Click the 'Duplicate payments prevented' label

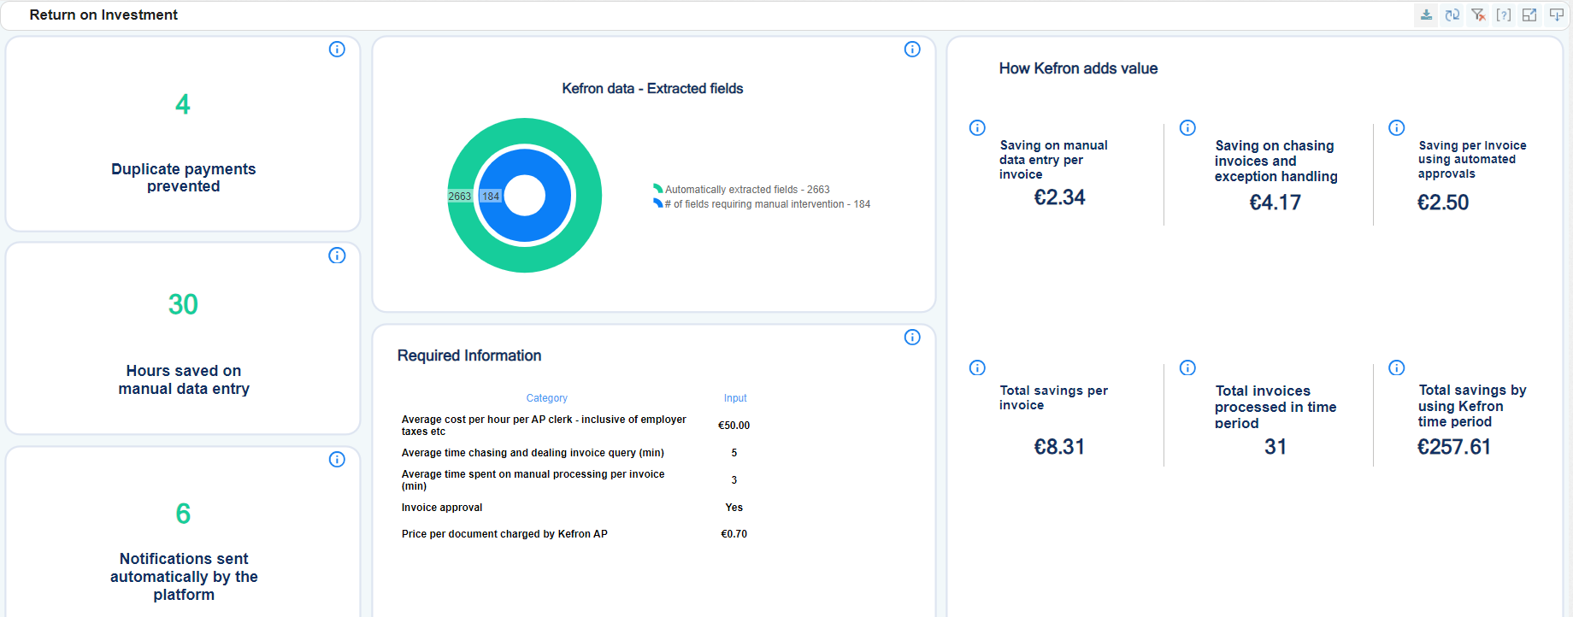(x=183, y=178)
